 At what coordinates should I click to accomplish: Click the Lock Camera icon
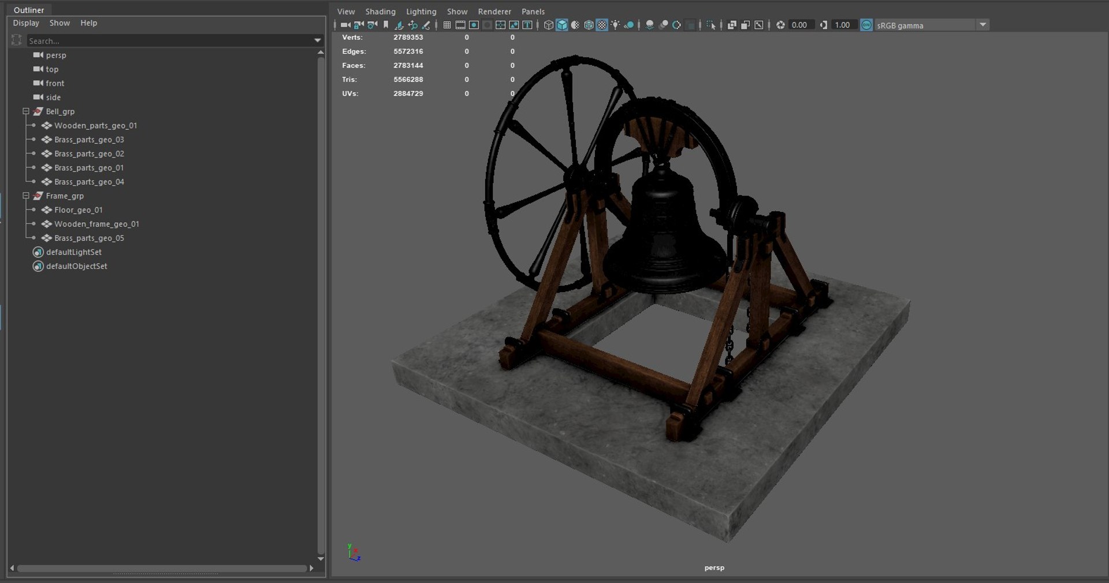[x=359, y=25]
